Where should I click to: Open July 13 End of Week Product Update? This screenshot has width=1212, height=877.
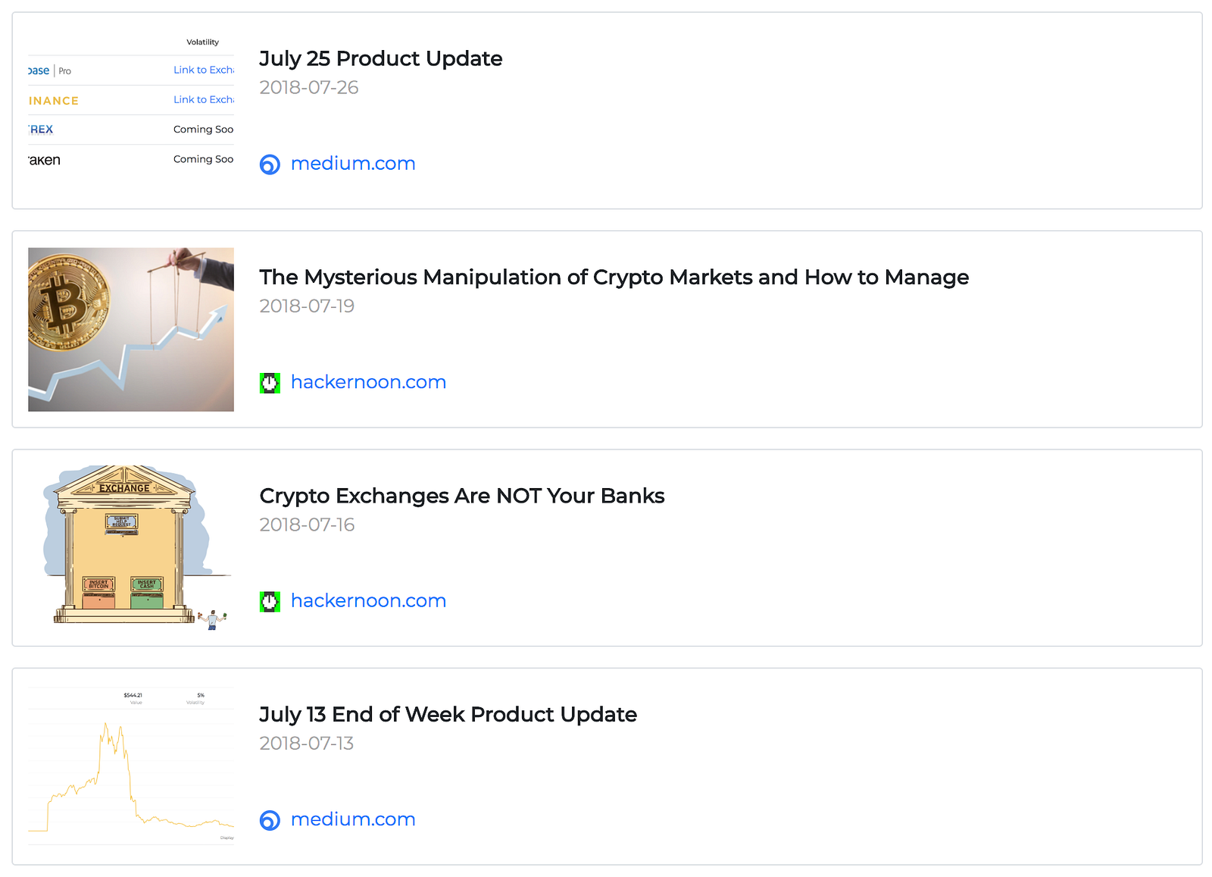pos(448,715)
